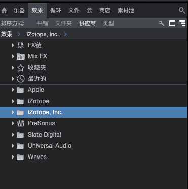
Task: Click the Waves folder icon
Action: click(x=20, y=157)
